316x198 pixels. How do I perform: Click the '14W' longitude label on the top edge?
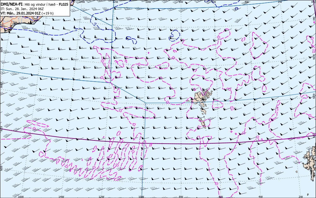coord(82,2)
